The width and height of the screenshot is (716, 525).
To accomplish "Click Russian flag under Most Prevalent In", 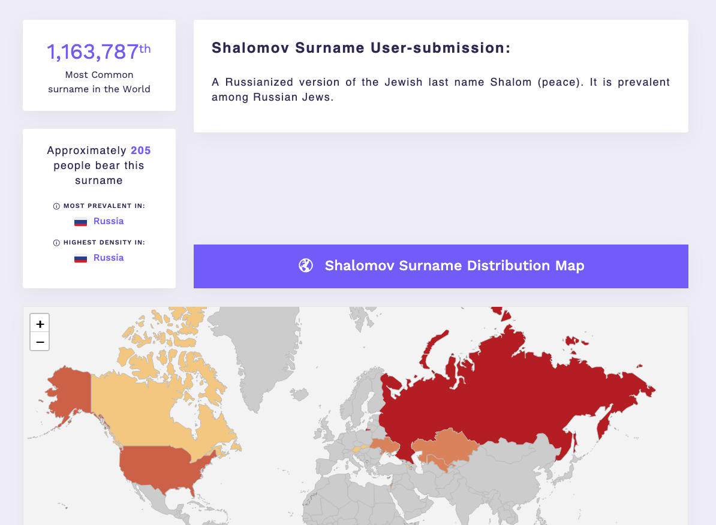I will pyautogui.click(x=81, y=221).
